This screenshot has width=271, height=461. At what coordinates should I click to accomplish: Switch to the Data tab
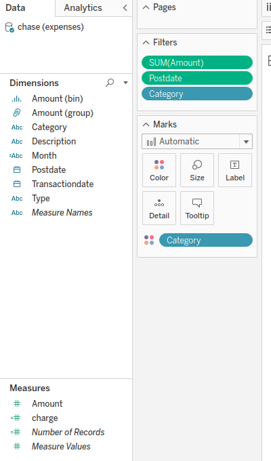coord(16,8)
